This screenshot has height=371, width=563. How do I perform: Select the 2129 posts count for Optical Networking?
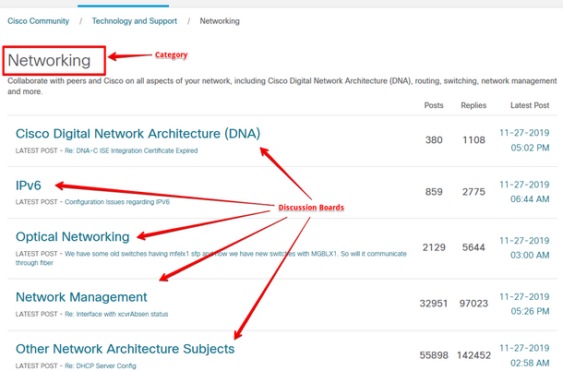click(434, 247)
